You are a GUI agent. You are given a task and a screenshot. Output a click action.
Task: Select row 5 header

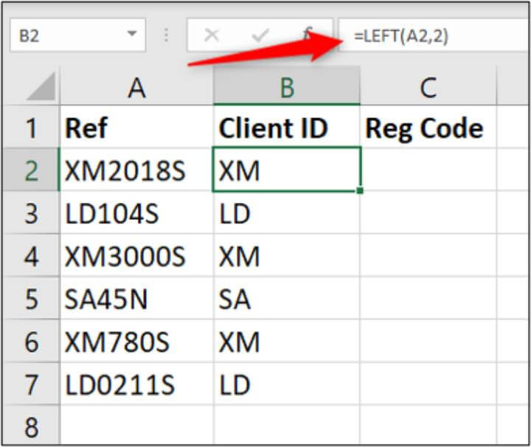30,299
